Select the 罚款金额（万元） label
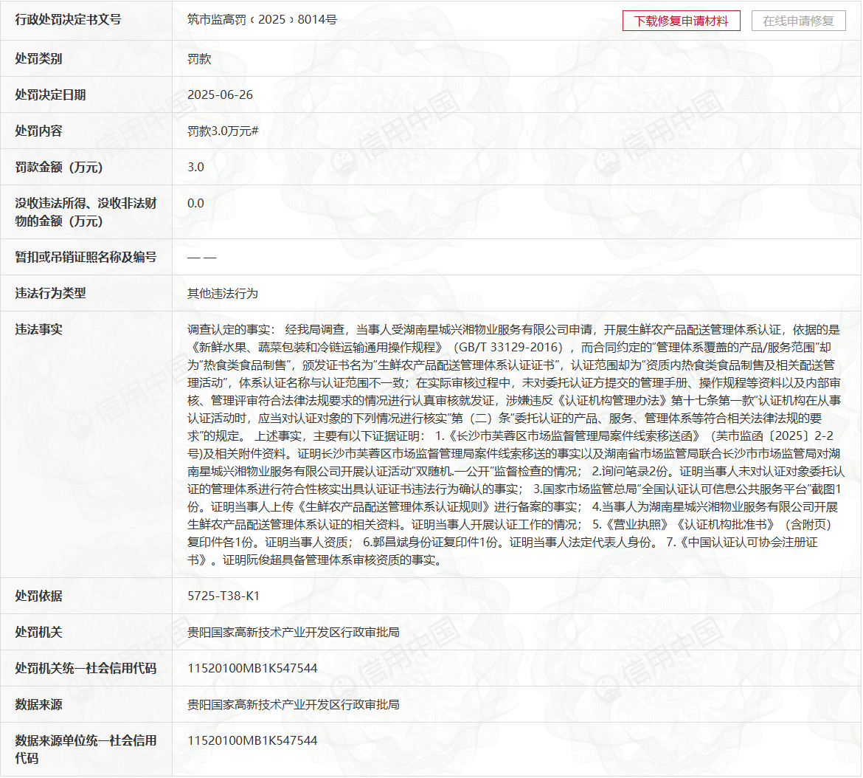Image resolution: width=863 pixels, height=778 pixels. [x=59, y=168]
